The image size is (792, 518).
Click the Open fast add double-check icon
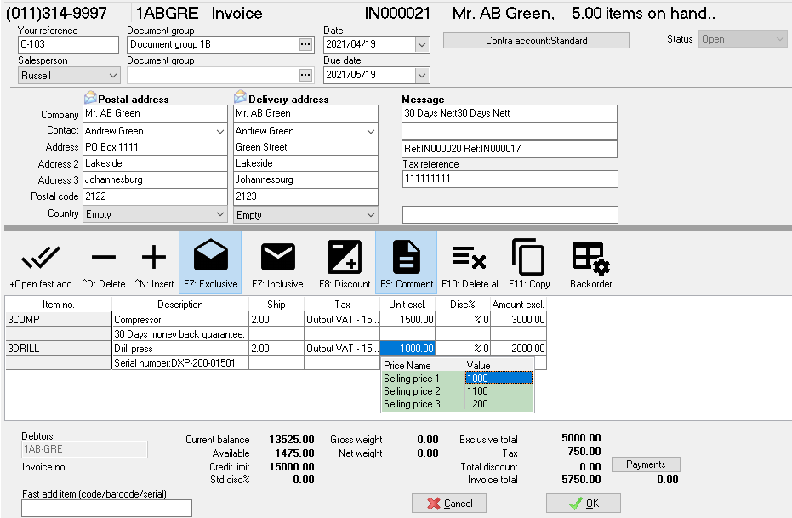tap(40, 258)
